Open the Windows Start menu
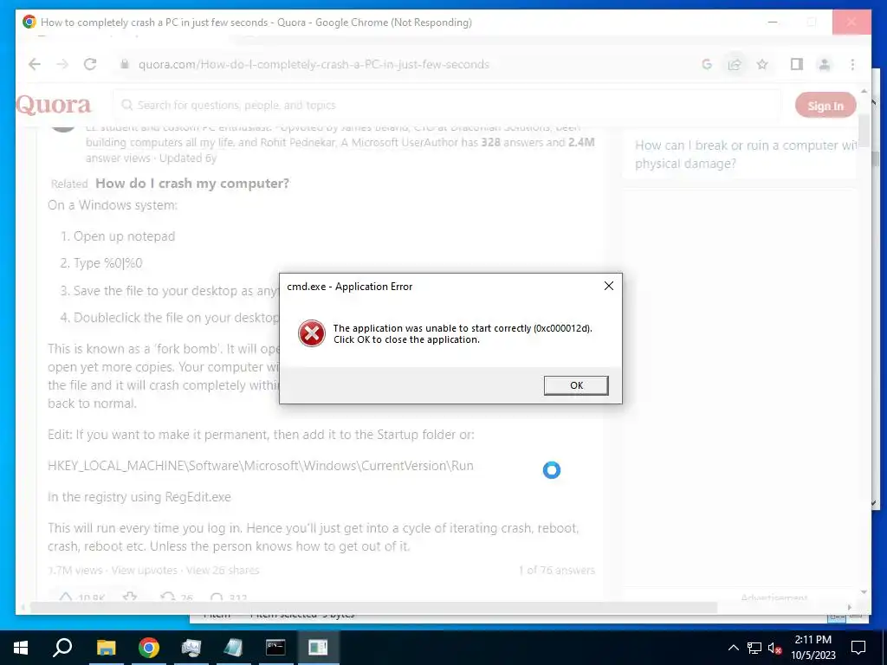This screenshot has height=665, width=887. tap(21, 648)
